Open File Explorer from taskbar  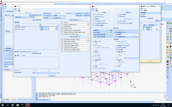pyautogui.click(x=18, y=105)
